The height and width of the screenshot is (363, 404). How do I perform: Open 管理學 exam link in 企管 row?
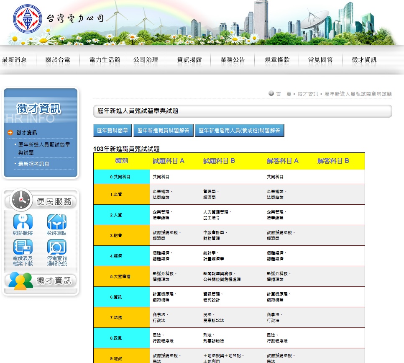coord(210,191)
